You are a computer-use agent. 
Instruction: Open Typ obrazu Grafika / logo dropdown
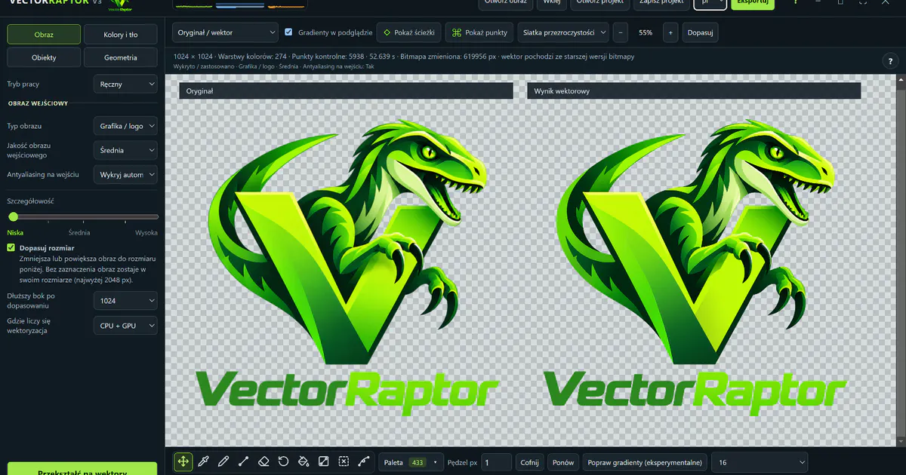125,126
